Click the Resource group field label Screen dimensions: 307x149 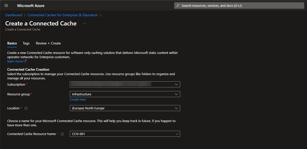click(18, 94)
